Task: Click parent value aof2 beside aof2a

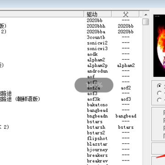Action: 126,88
